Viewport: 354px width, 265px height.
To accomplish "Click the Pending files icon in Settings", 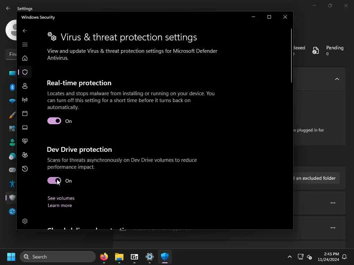I will (x=316, y=50).
